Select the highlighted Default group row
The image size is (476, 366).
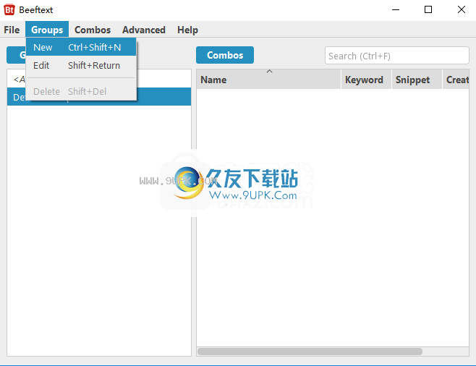[x=99, y=97]
